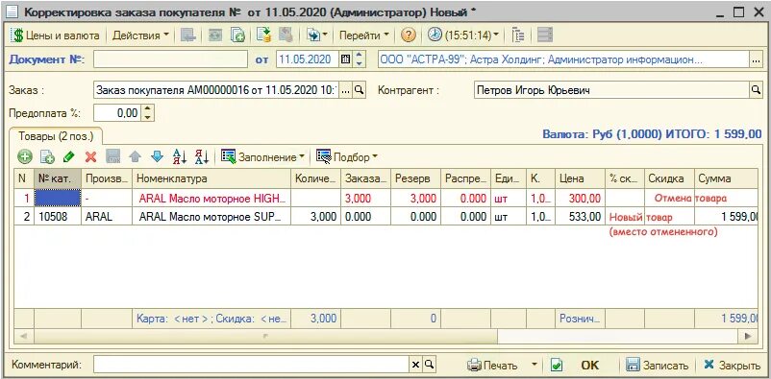Click the highlighted empty № кат. cell in row 1
This screenshot has height=379, width=771.
(58, 199)
